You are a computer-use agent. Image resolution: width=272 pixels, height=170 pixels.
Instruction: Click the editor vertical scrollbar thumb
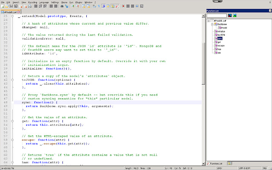point(203,63)
